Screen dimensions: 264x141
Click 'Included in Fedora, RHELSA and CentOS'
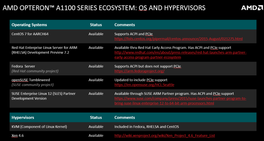(147, 127)
